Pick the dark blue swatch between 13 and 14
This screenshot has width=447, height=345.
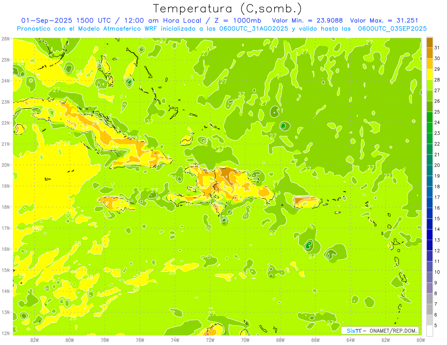pos(429,234)
